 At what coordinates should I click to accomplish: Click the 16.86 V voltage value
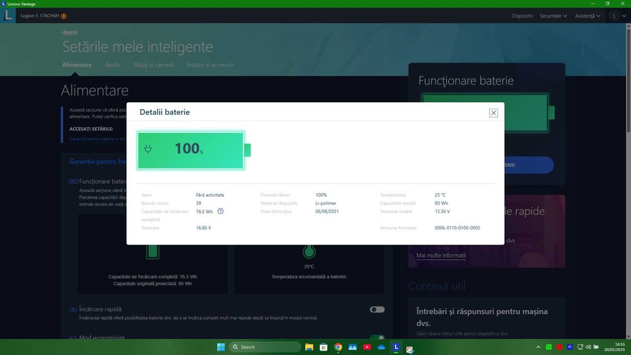pyautogui.click(x=204, y=228)
